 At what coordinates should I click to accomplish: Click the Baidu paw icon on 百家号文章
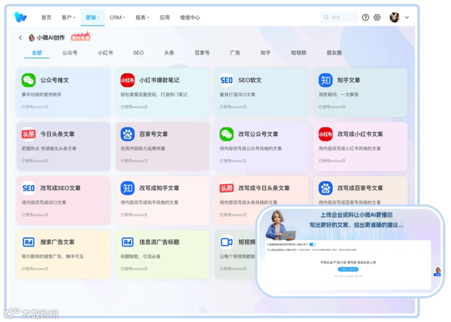[127, 134]
